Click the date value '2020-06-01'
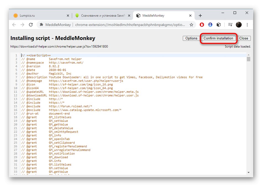The height and width of the screenshot is (186, 262). click(58, 70)
